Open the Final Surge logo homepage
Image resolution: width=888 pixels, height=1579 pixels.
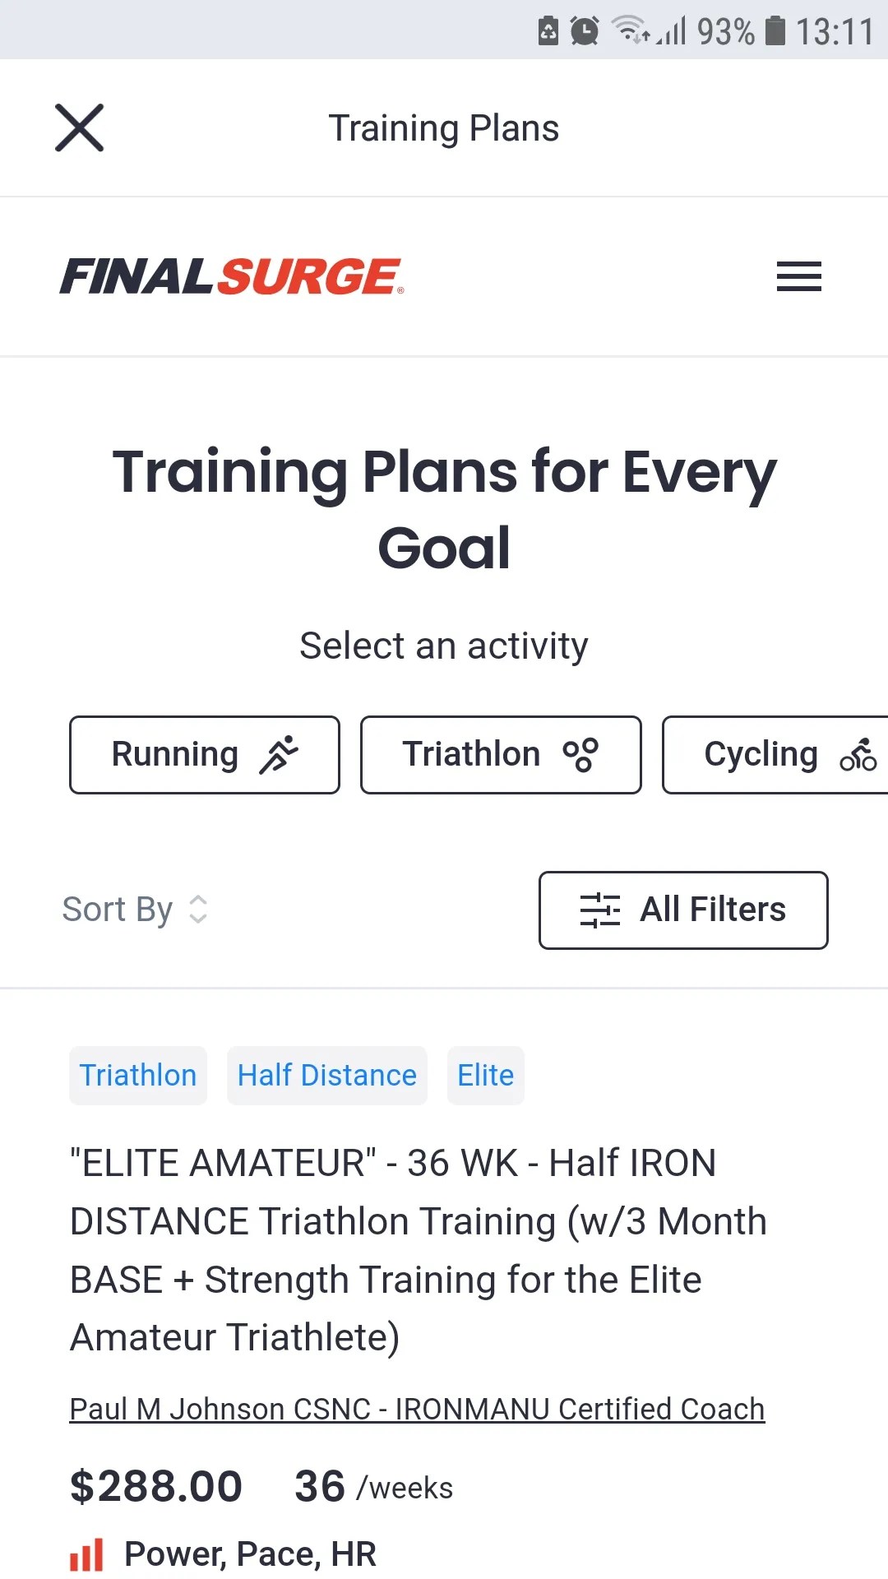click(x=230, y=276)
